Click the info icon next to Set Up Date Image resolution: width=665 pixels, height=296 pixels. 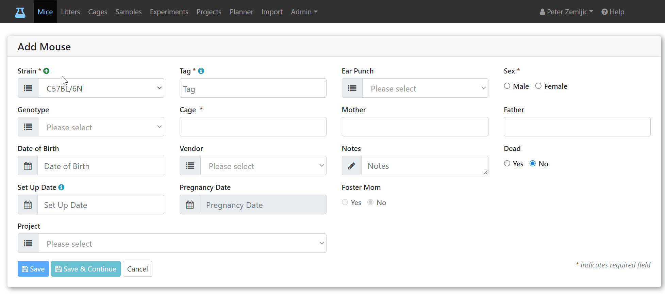(x=61, y=187)
